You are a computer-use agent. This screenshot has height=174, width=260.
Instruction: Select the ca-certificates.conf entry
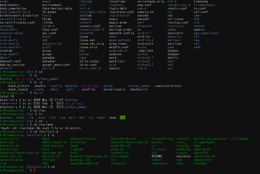(x=18, y=23)
